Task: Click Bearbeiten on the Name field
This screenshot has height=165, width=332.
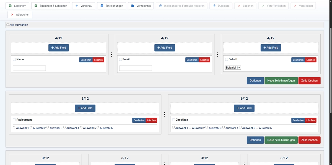Action: [x=86, y=60]
